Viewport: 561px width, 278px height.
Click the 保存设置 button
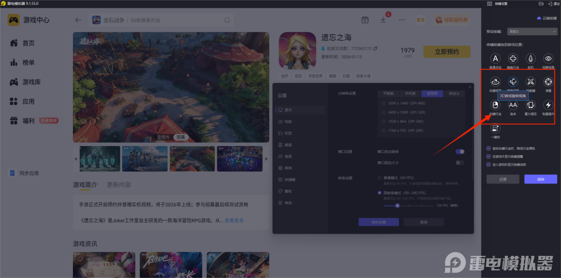379,222
